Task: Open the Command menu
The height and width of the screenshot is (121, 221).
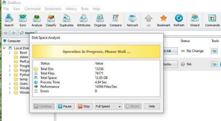Action: 32,9
